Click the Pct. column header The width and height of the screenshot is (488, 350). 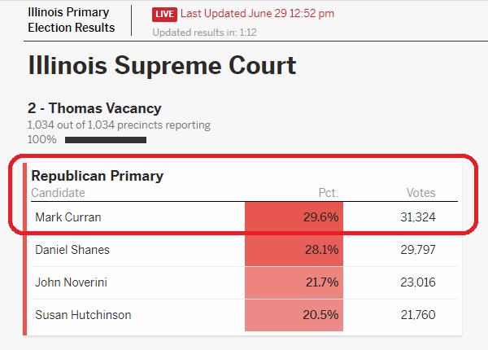point(328,193)
